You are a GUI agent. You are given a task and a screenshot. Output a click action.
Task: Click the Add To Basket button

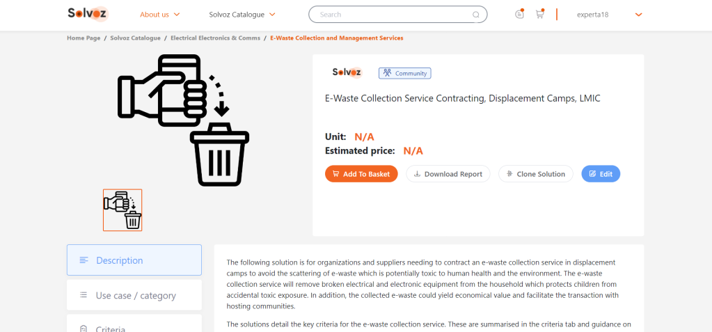[361, 174]
